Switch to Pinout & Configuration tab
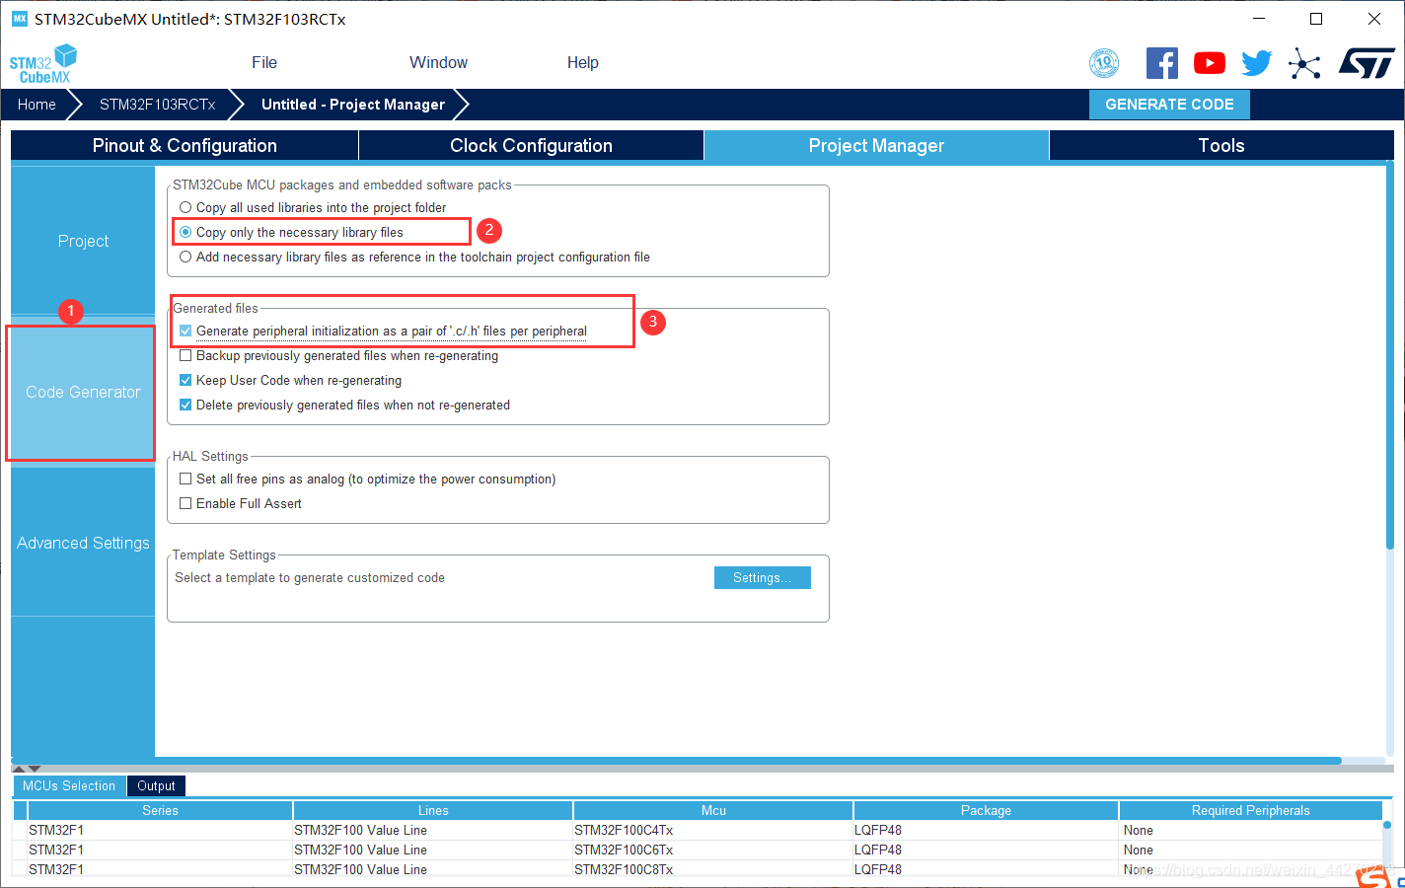This screenshot has width=1405, height=888. point(185,145)
